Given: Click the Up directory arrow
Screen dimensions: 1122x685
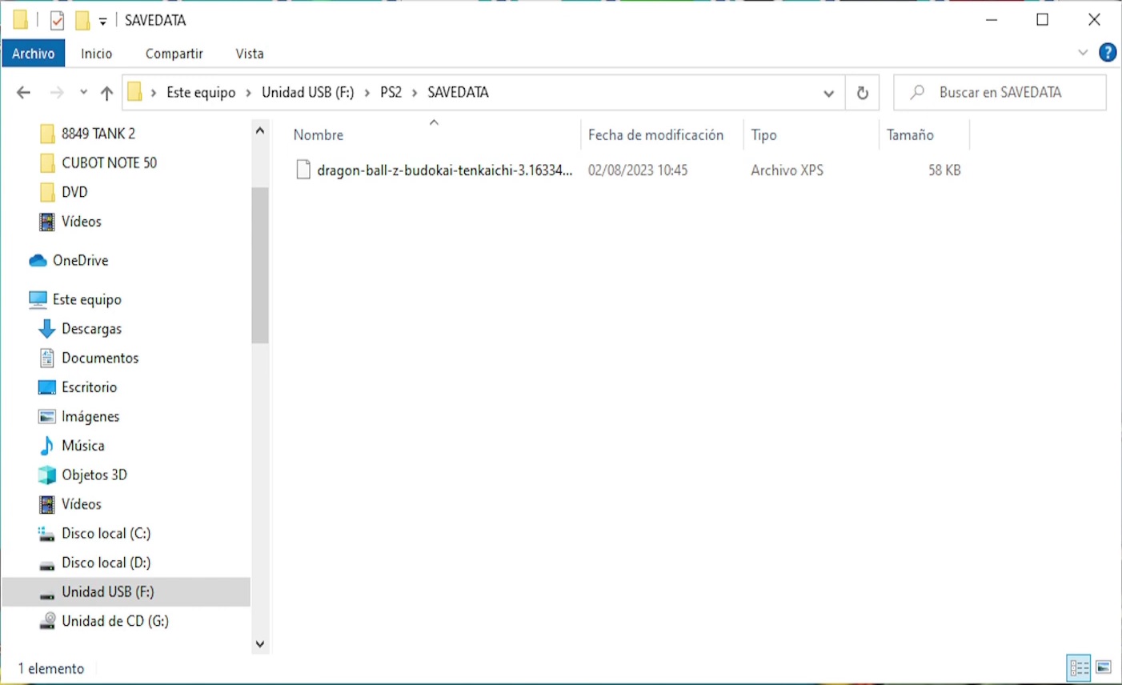Looking at the screenshot, I should (x=106, y=93).
